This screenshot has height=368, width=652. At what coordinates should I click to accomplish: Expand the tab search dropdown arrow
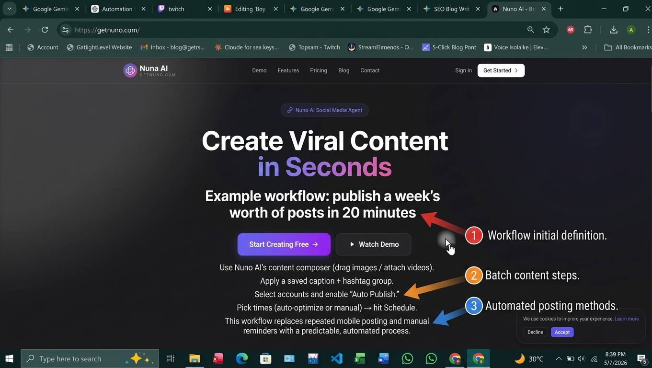(x=9, y=9)
